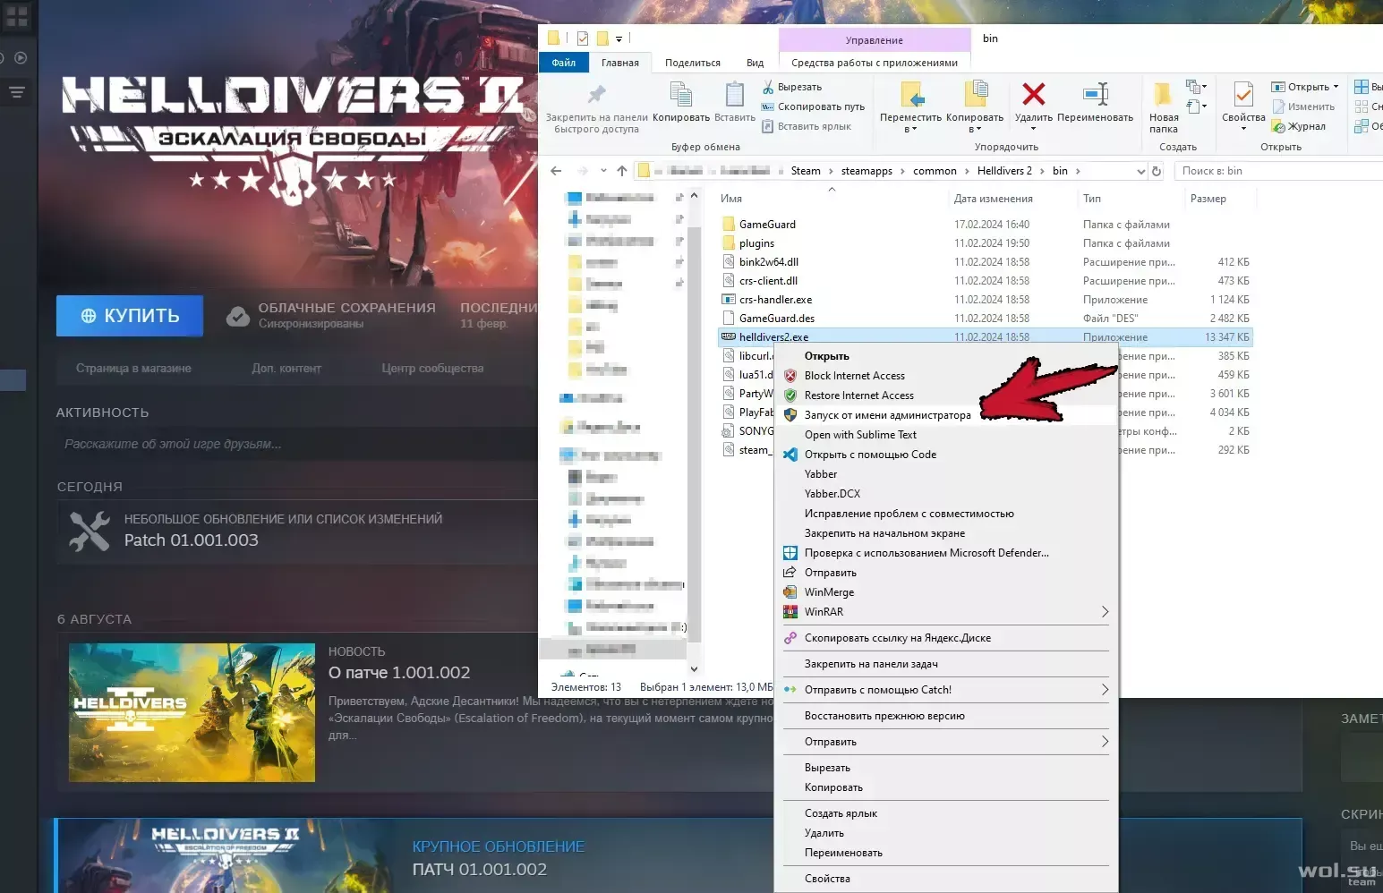Switch to the Файл tab
Image resolution: width=1383 pixels, height=893 pixels.
pos(564,63)
